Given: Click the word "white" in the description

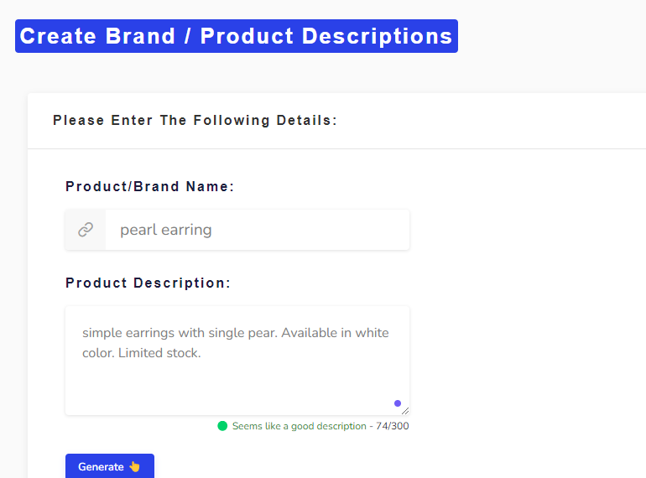Looking at the screenshot, I should (x=372, y=333).
